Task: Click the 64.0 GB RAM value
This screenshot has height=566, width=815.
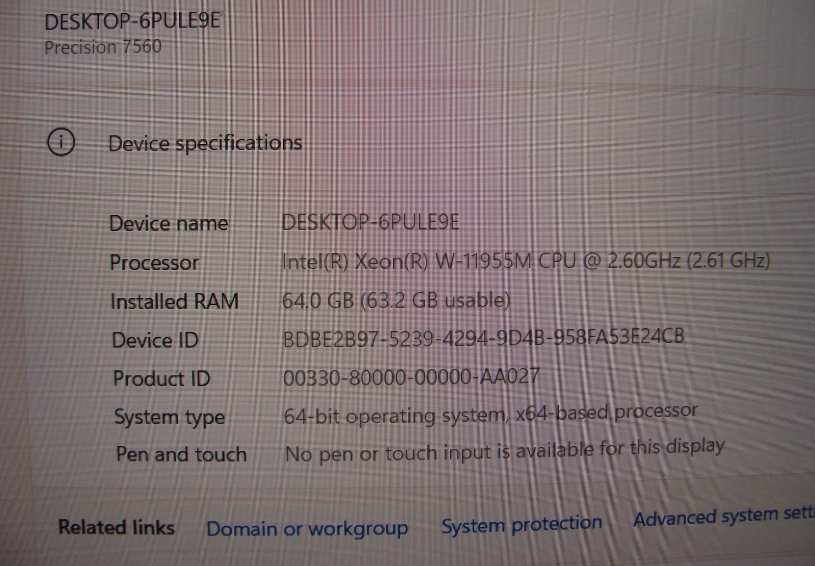Action: pos(396,300)
